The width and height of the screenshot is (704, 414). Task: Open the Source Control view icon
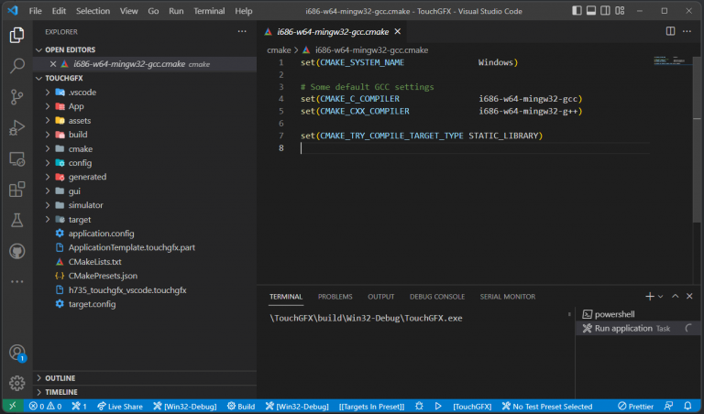[16, 96]
